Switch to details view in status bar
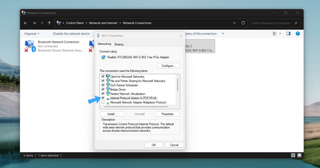320x168 pixels. (293, 155)
